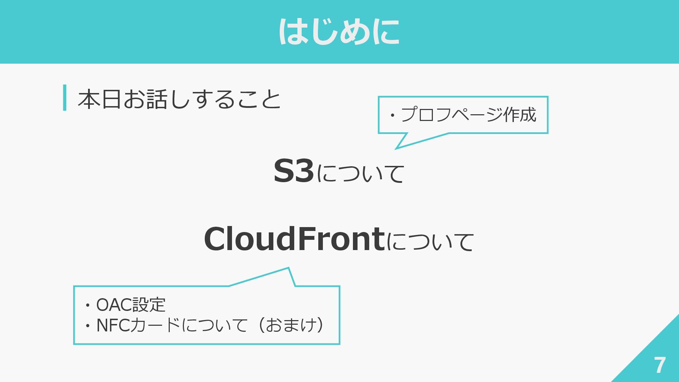Click the OAC設定 bullet line
679x382 pixels.
(125, 305)
